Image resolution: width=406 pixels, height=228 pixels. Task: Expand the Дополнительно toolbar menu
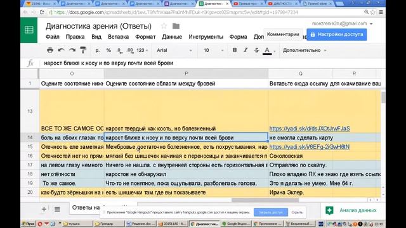click(304, 51)
